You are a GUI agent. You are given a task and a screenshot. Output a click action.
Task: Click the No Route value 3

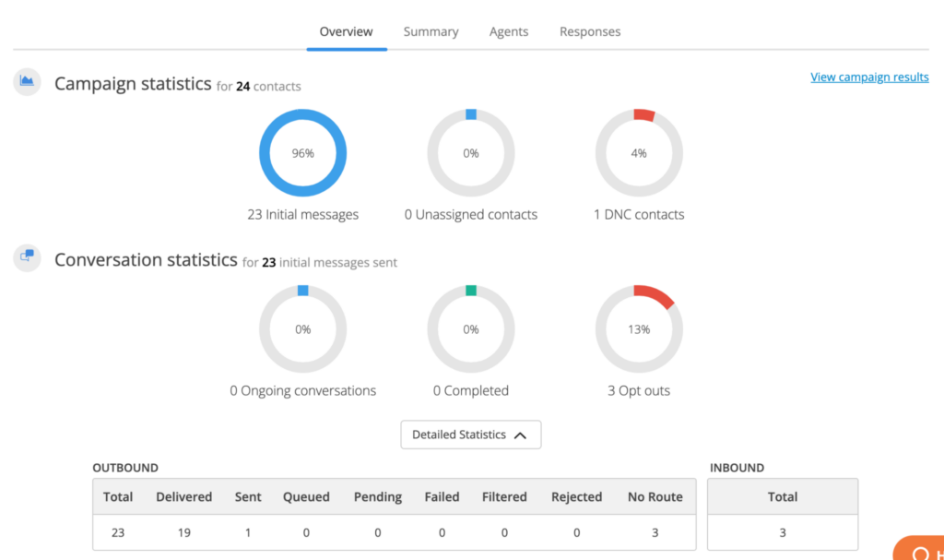click(655, 533)
